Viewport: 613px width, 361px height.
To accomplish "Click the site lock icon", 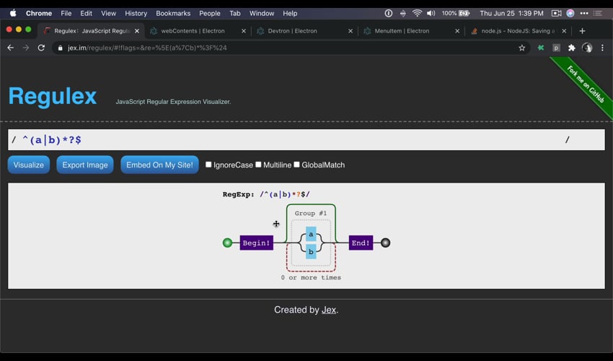I will (60, 48).
